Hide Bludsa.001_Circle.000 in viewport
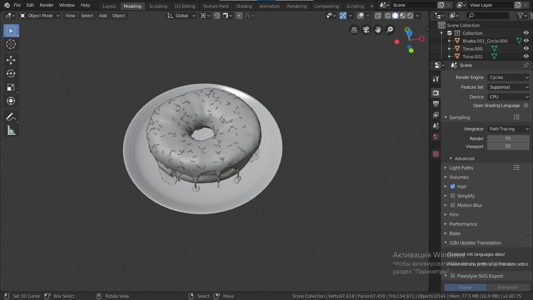Viewport: 533px width, 300px height. (x=526, y=41)
